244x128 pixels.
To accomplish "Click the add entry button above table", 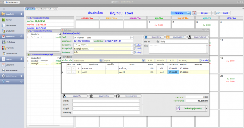I will 204,60.
